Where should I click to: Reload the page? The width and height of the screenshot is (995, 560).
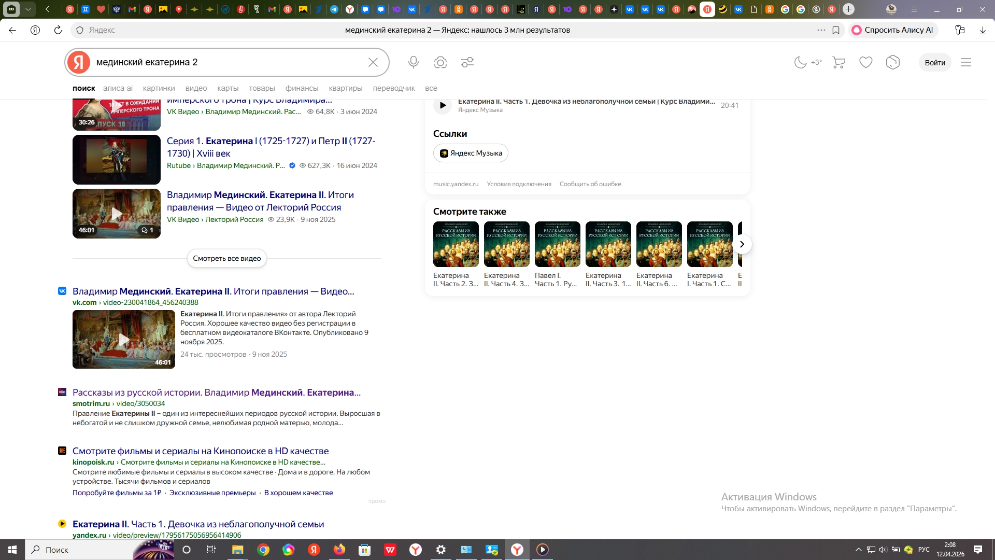point(58,30)
